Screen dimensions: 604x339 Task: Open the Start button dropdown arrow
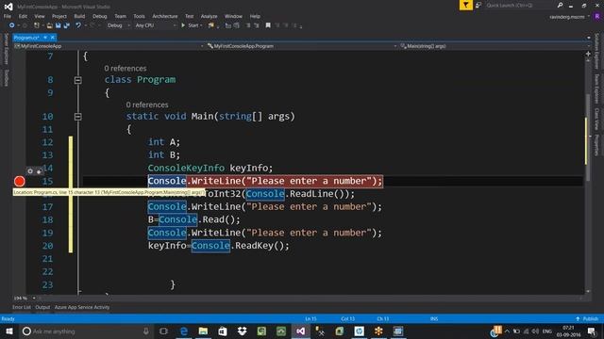click(x=201, y=25)
